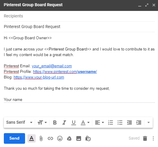Click the subject field Pinterest Group Board Request
Viewport: 158px width, 147px height.
click(x=79, y=27)
